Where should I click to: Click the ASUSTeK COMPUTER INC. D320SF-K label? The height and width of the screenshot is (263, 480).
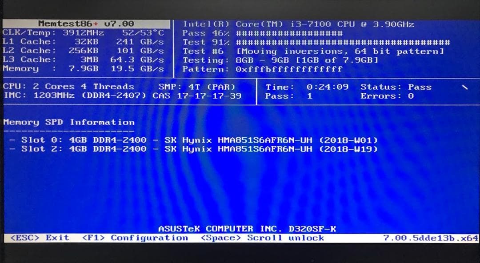coord(247,229)
